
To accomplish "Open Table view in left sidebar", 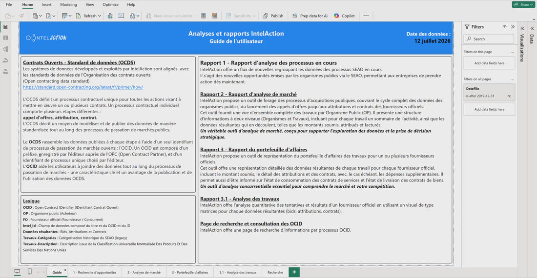I will [5, 38].
